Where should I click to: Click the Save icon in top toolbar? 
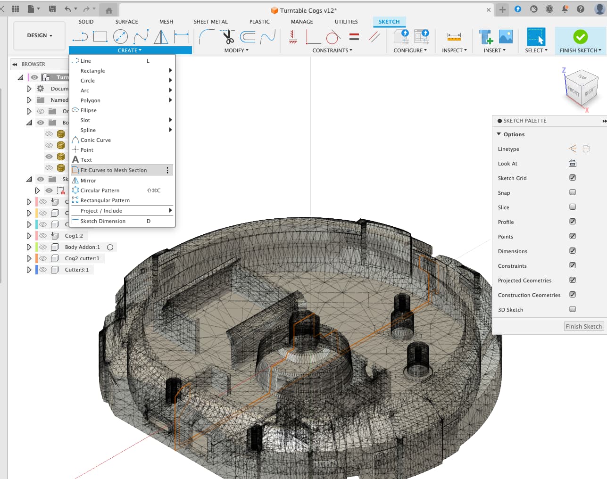click(x=52, y=9)
